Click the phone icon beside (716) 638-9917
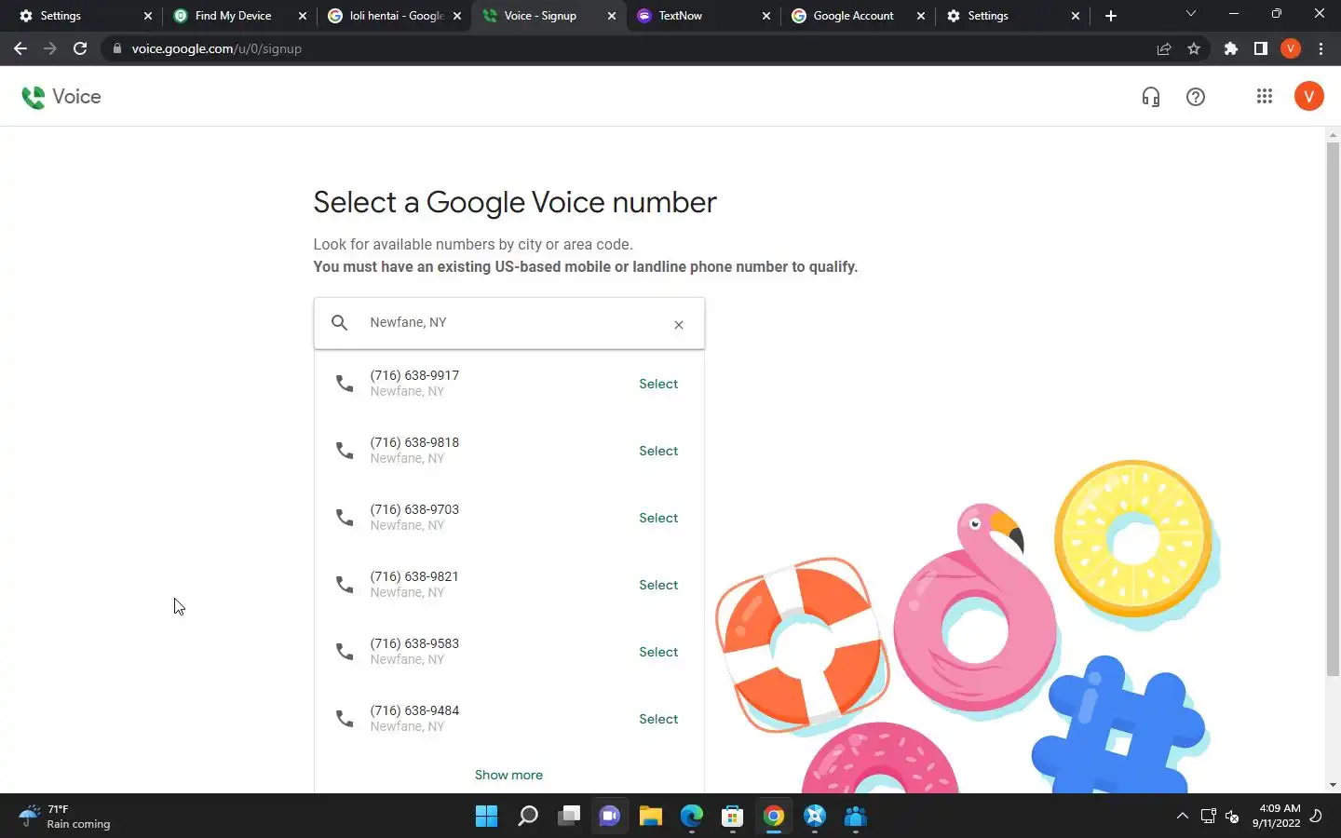 [345, 384]
